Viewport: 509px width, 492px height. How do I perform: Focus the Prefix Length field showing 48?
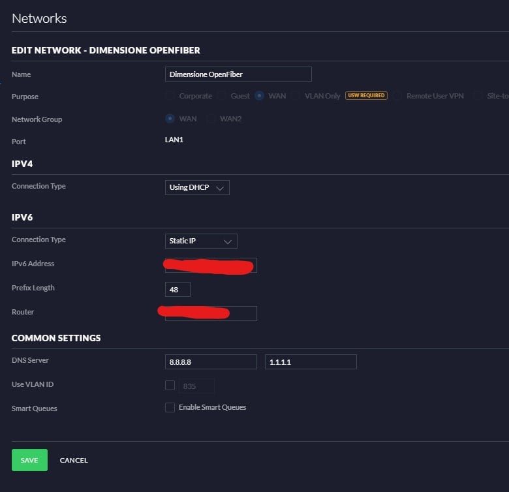[177, 289]
